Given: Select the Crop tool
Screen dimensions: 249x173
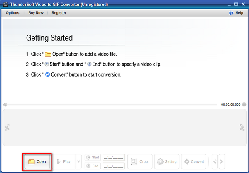Looking at the screenshot, I should 139,161.
